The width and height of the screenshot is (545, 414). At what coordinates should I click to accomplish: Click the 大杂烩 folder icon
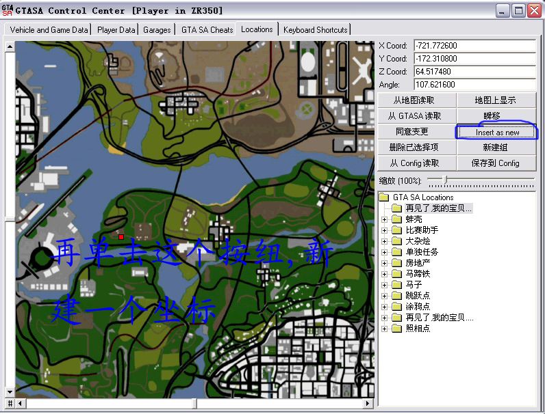tap(396, 241)
